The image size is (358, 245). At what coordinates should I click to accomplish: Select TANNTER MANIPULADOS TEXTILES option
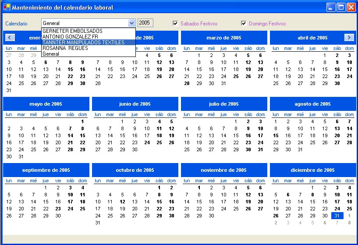click(x=83, y=43)
